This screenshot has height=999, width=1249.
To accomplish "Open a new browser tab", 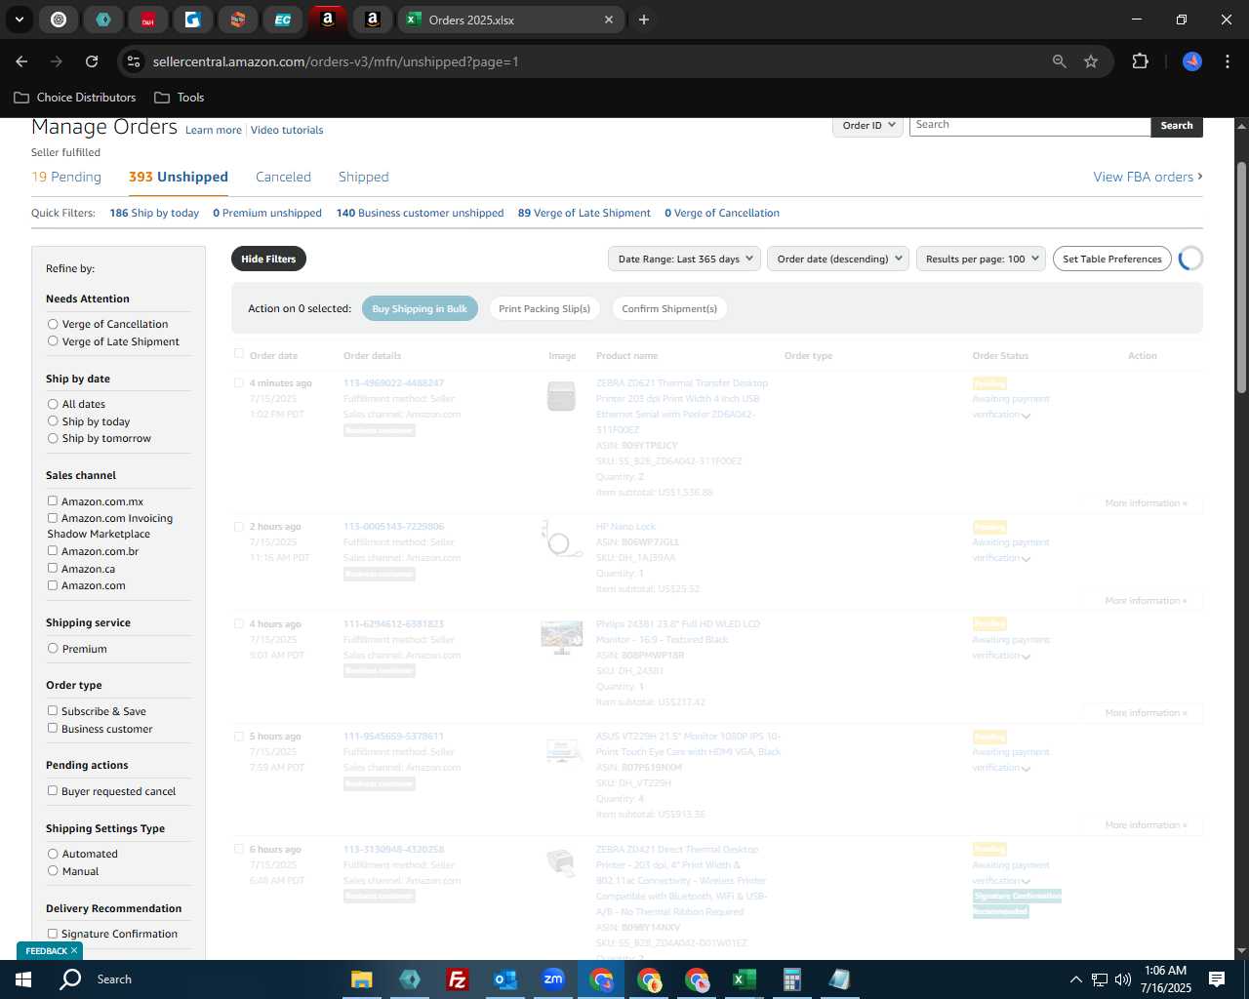I will (x=644, y=20).
